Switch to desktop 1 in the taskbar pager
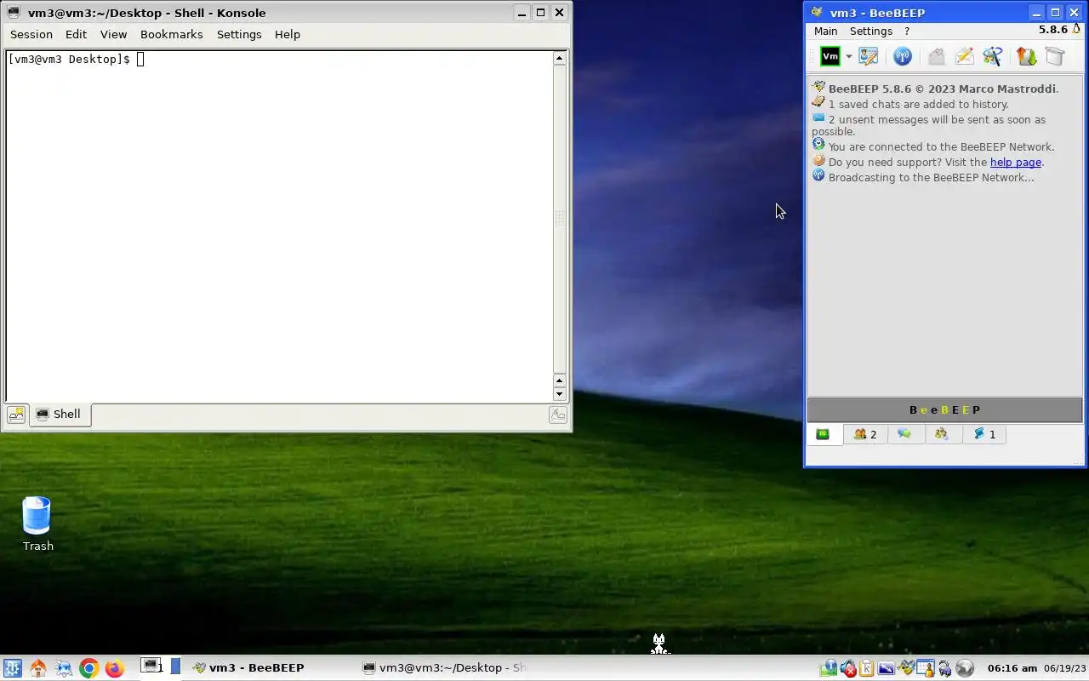This screenshot has height=681, width=1089. coord(152,667)
